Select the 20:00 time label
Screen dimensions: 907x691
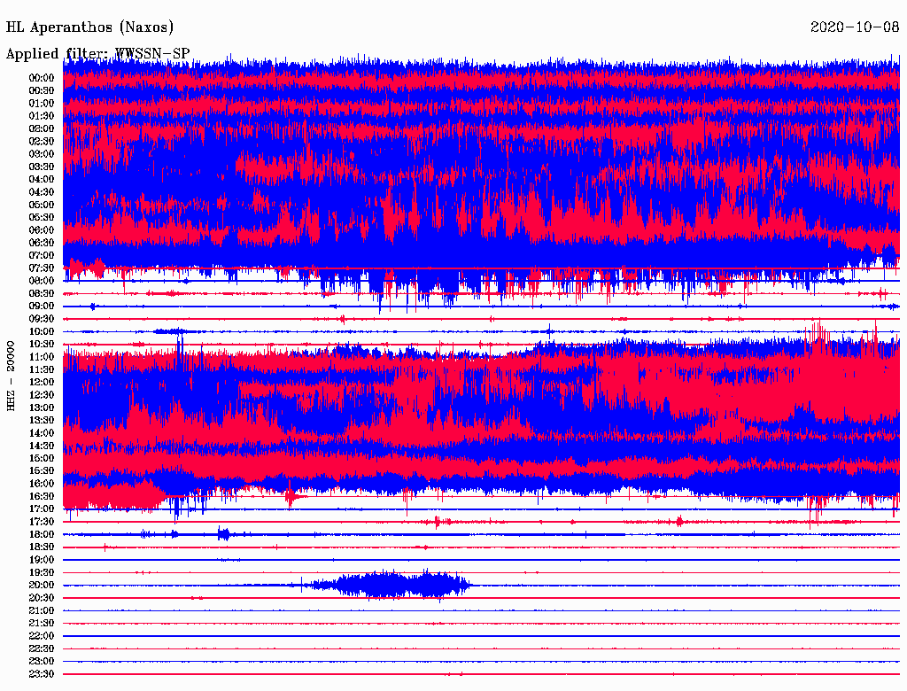[x=42, y=585]
